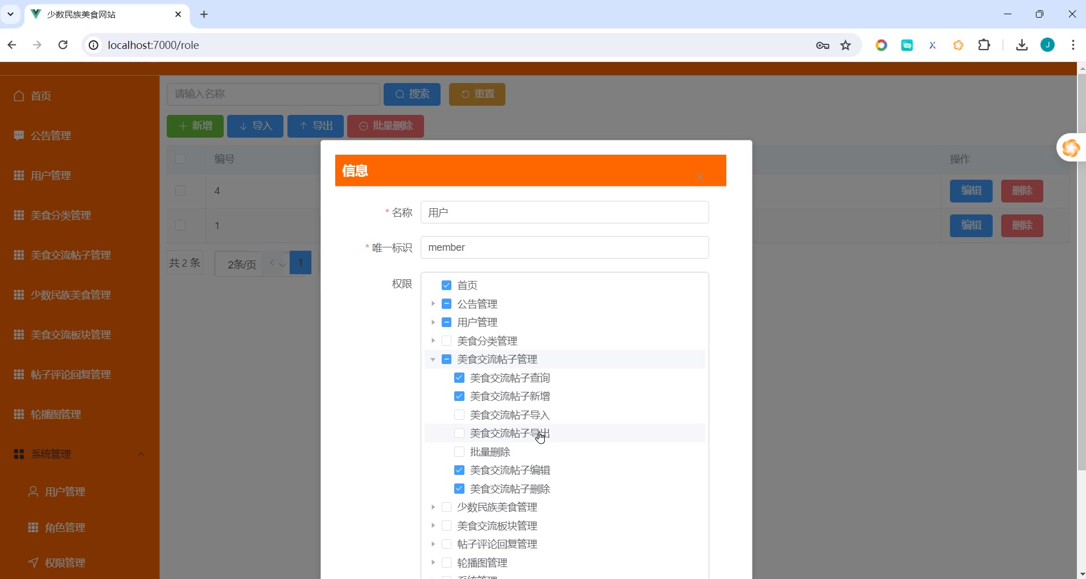Image resolution: width=1086 pixels, height=579 pixels.
Task: Click the paper plane icon beside 权限管理
Action: click(x=33, y=563)
